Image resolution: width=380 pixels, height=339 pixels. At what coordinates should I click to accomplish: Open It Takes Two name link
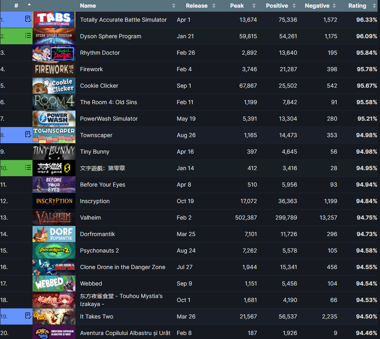[96, 316]
